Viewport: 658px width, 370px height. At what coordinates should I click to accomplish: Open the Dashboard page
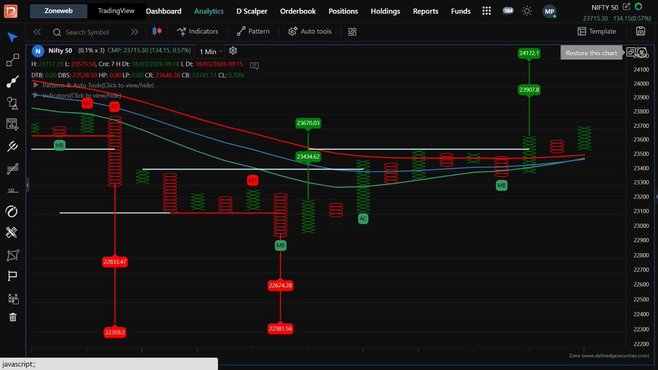[x=163, y=11]
